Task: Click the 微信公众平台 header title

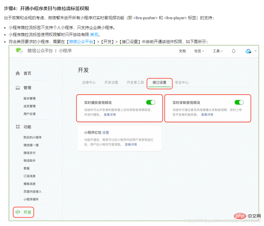Action: pos(40,51)
